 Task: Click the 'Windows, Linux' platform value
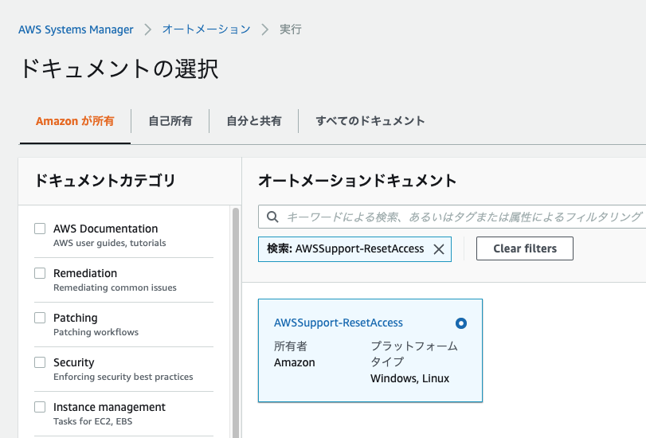click(410, 378)
